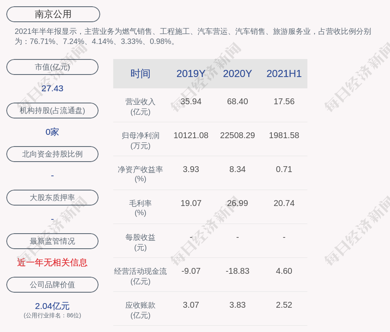The height and width of the screenshot is (332, 390).
Task: Click the dash under 北向资金持股比例
Action: [52, 175]
